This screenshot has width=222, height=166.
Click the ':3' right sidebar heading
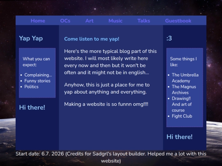[x=169, y=38]
